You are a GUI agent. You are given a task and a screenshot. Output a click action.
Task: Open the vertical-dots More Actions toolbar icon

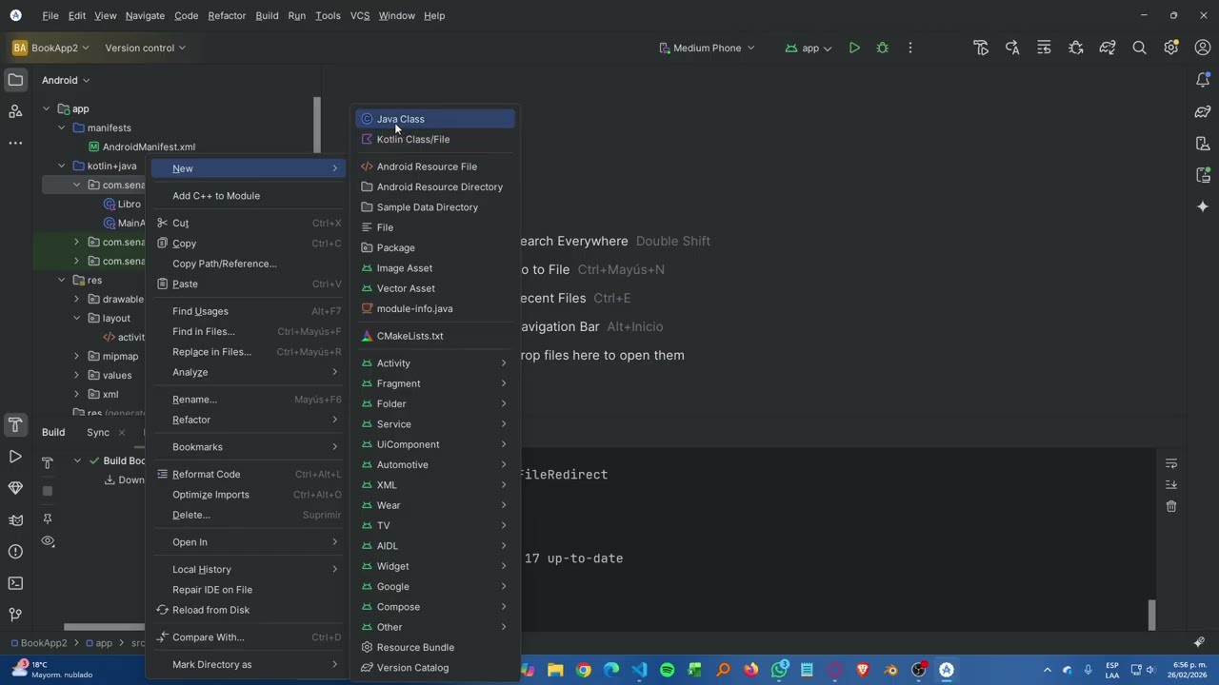pyautogui.click(x=910, y=48)
